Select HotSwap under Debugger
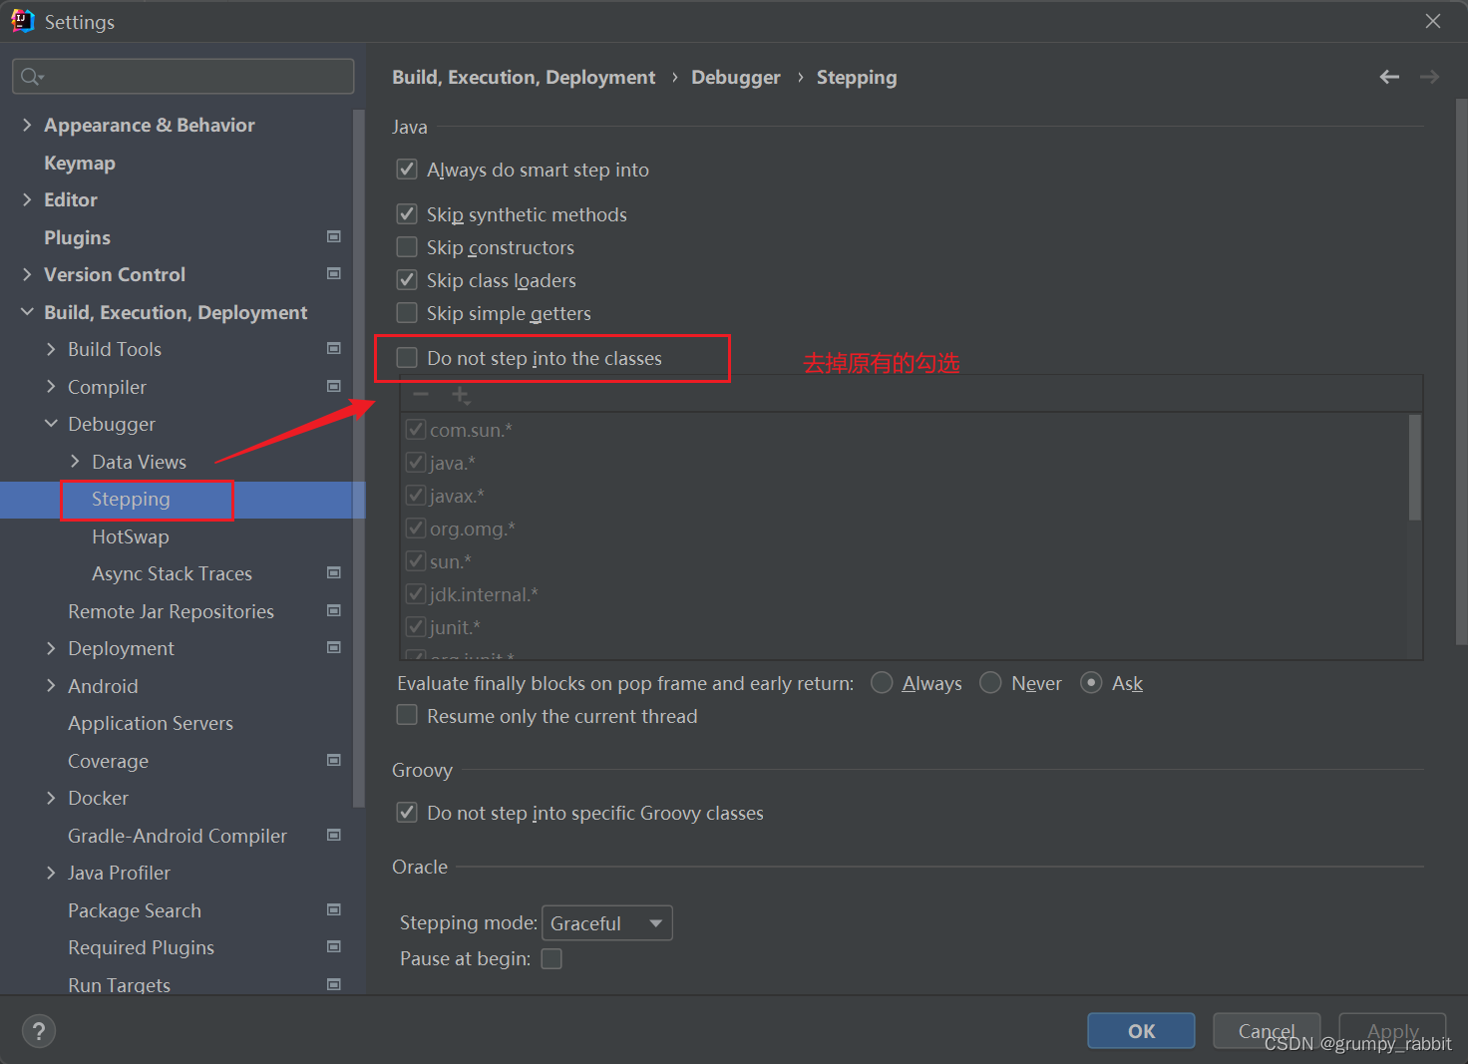 [x=131, y=536]
